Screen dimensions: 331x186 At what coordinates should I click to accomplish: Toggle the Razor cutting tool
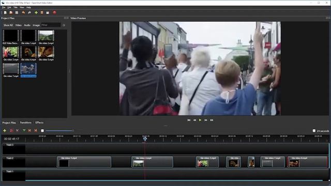(17, 131)
